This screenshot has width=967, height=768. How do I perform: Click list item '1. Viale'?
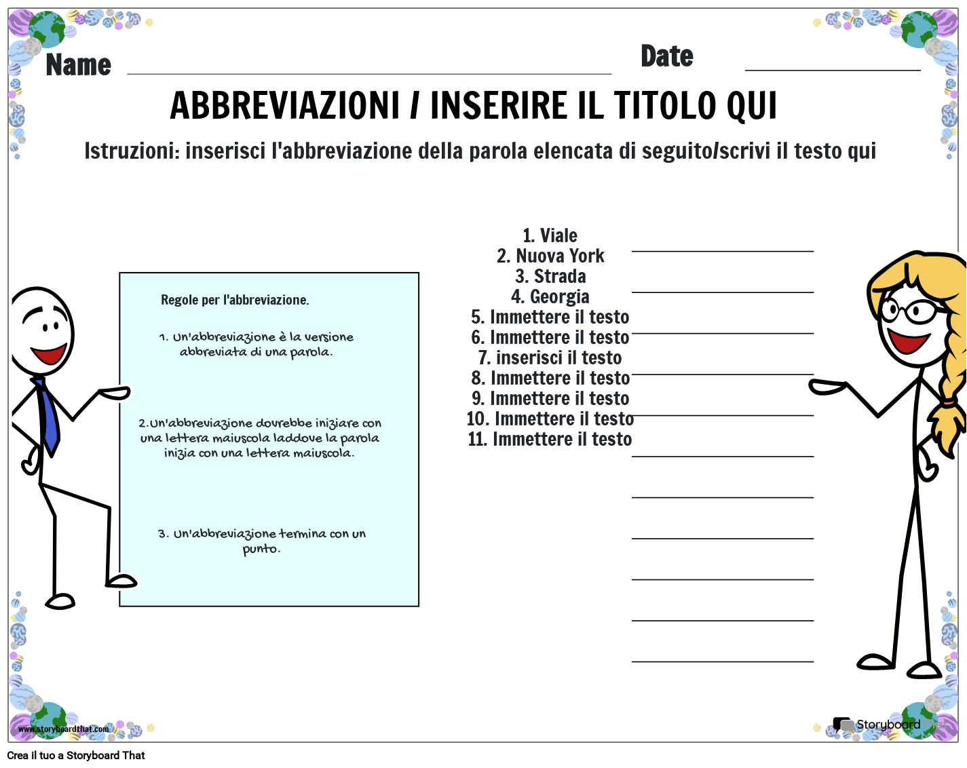(550, 235)
